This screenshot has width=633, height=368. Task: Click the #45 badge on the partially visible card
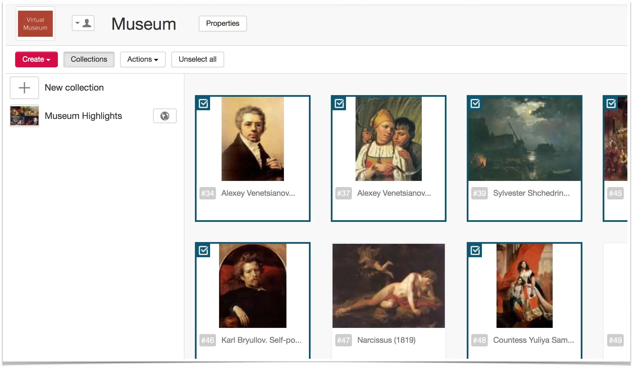[x=615, y=193]
